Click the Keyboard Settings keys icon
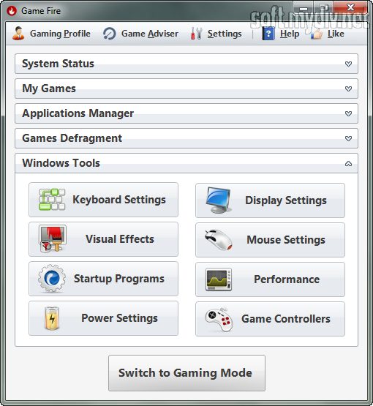373x406 pixels. pos(52,200)
